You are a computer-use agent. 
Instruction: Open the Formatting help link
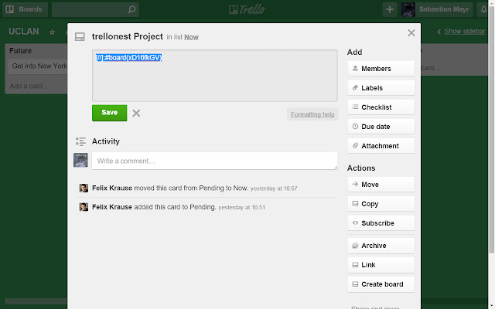click(x=312, y=114)
